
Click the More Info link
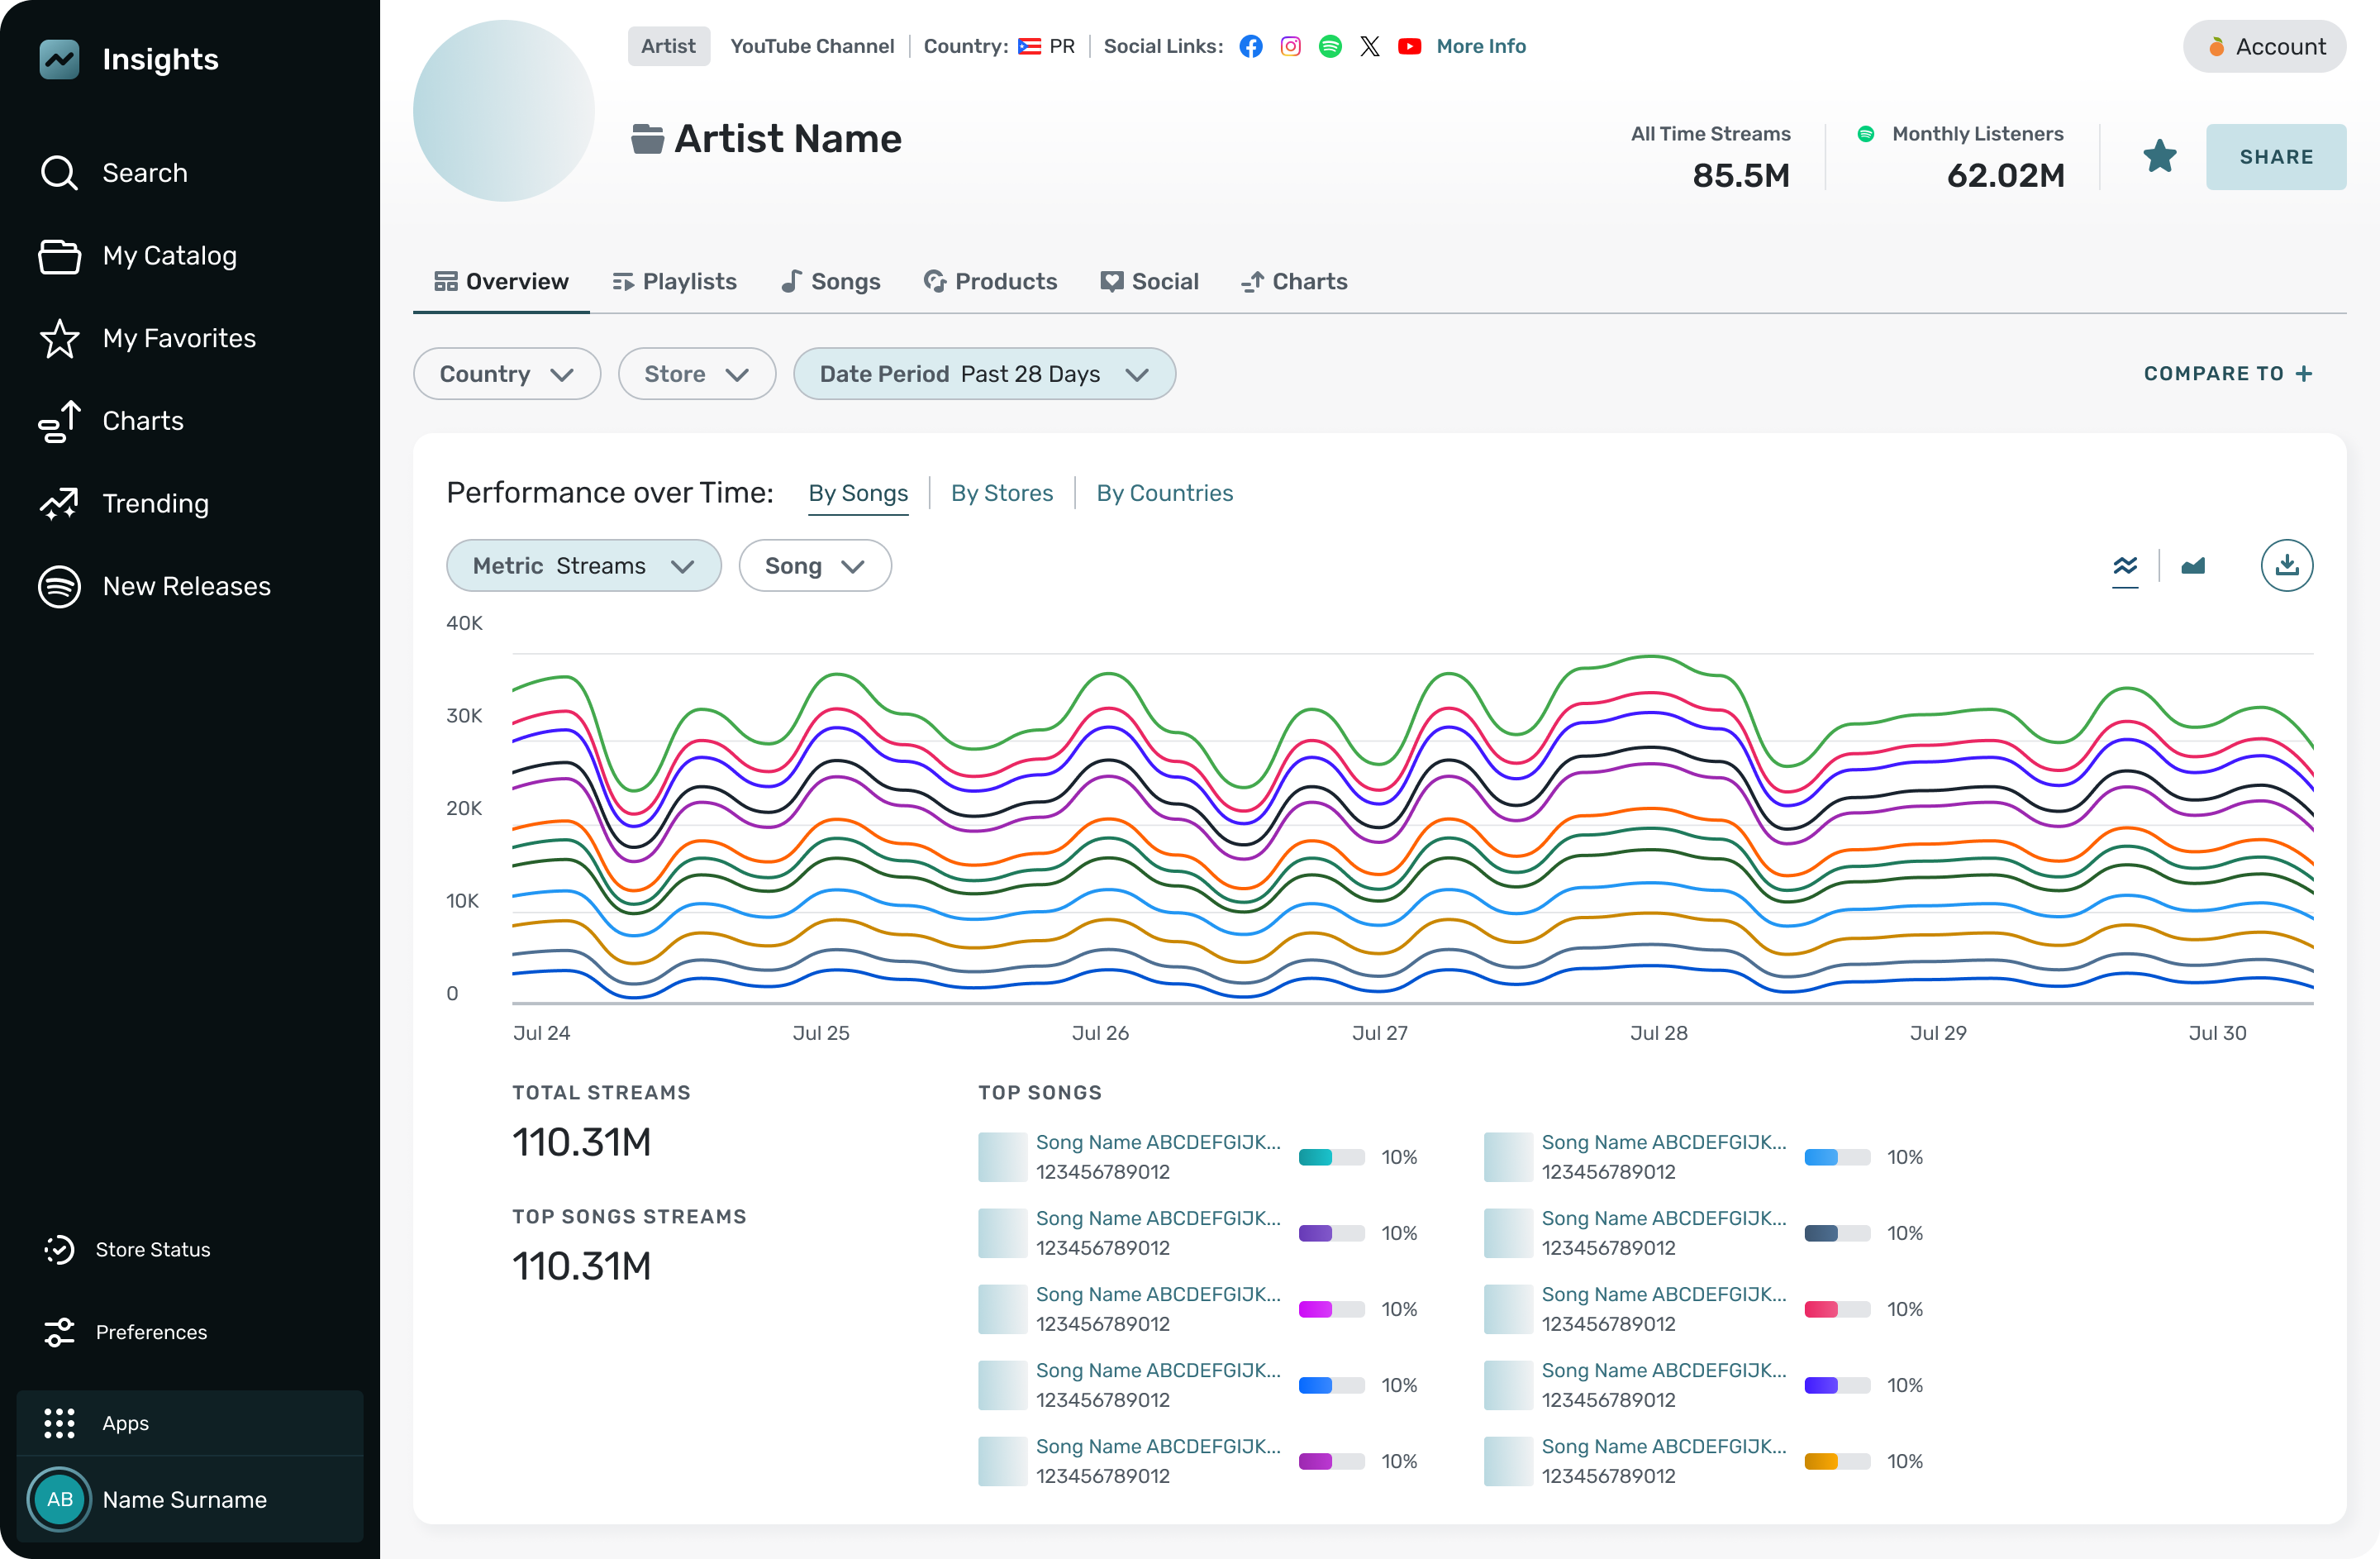pyautogui.click(x=1481, y=46)
